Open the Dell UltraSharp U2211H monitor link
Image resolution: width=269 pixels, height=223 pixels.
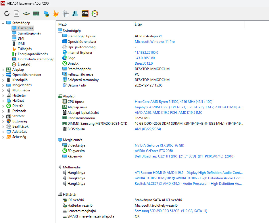[185, 156]
